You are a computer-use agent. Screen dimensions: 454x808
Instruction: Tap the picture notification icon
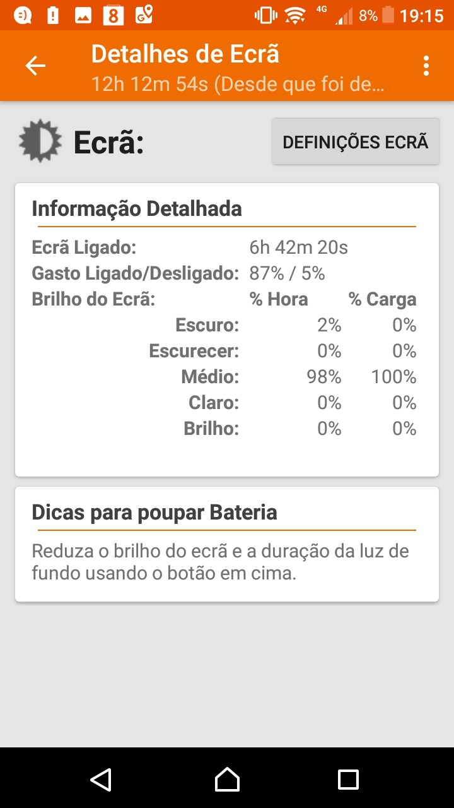(83, 15)
